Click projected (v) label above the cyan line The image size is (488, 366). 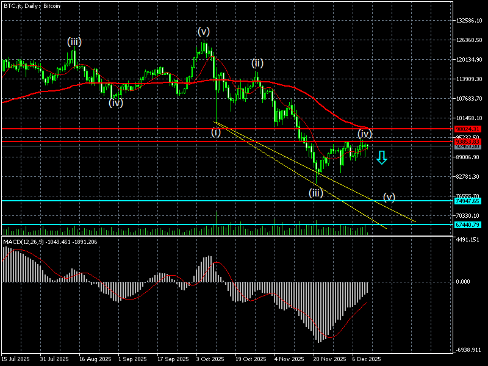pyautogui.click(x=389, y=196)
